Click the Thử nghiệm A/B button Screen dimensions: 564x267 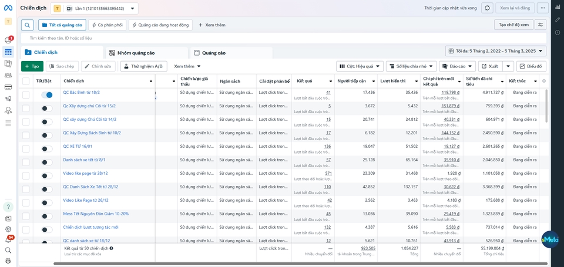tap(144, 66)
